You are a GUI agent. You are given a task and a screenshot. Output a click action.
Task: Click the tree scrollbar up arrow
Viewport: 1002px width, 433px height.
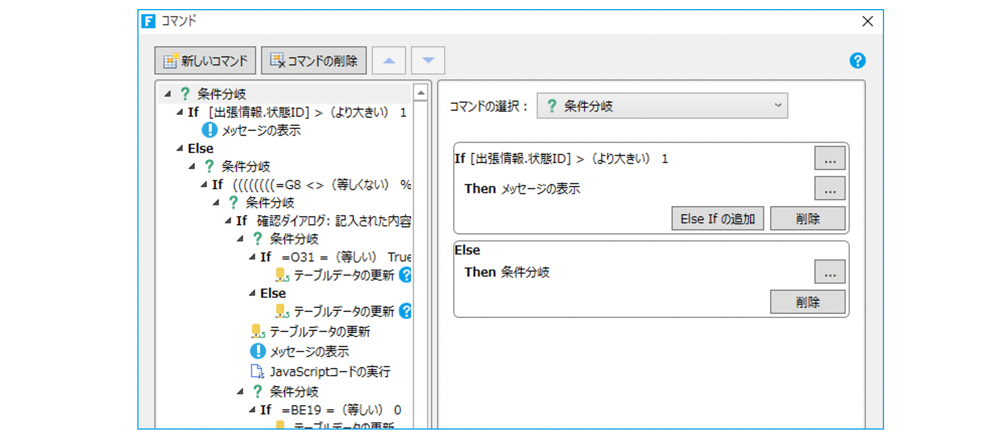421,93
